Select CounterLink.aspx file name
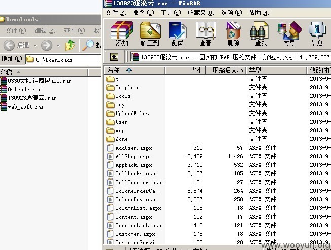This screenshot has height=250, width=331. tap(139, 226)
